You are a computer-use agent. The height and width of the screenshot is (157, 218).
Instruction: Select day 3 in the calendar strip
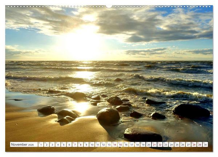click(52, 145)
